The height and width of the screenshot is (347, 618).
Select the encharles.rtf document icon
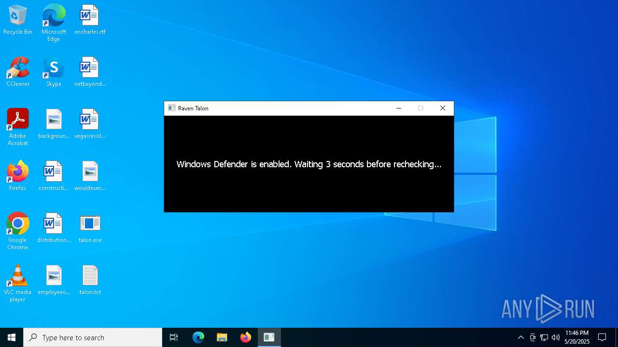point(90,20)
